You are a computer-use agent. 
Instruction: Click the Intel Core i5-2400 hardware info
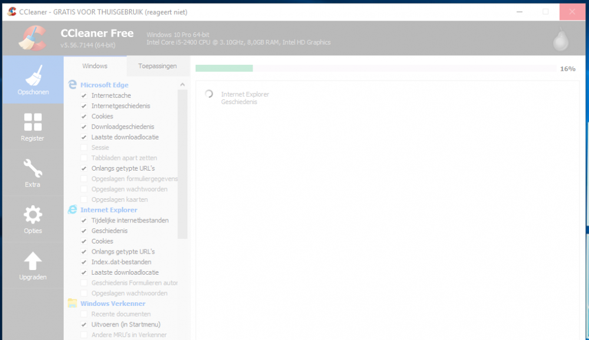239,42
